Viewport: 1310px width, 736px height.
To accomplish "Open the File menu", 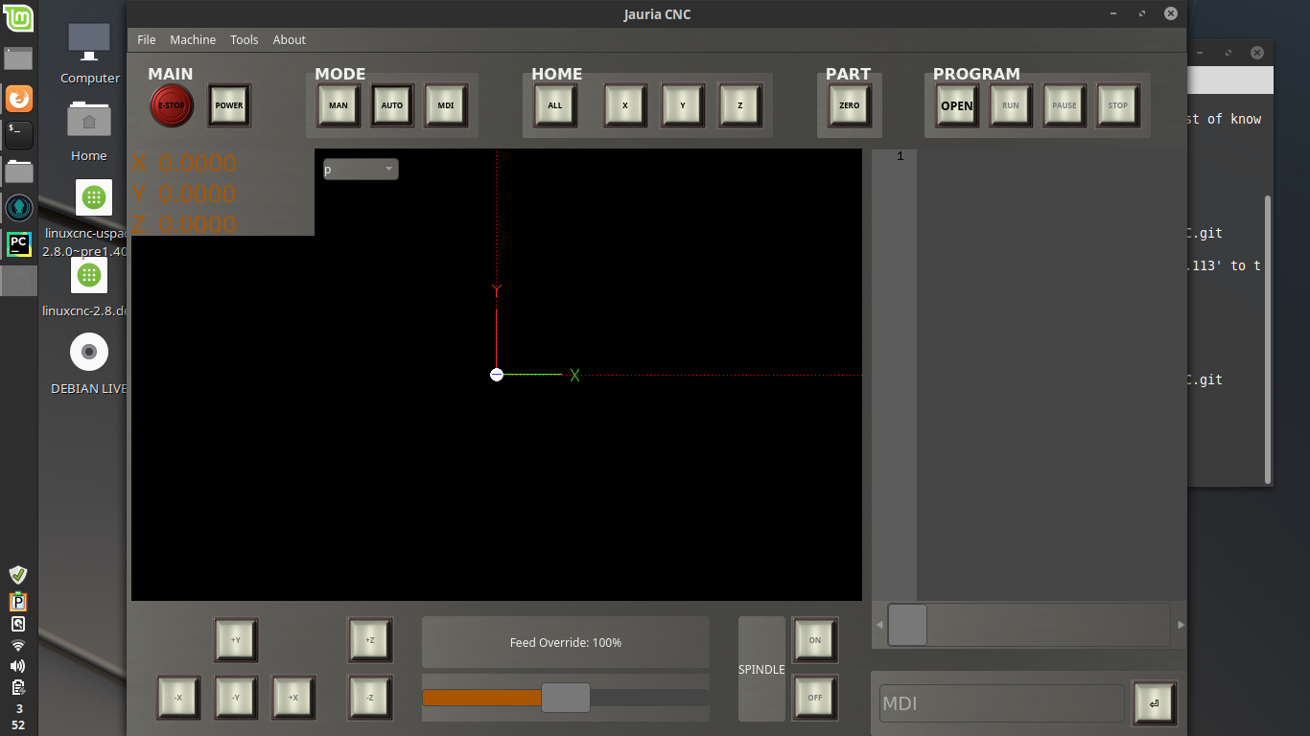I will point(147,39).
